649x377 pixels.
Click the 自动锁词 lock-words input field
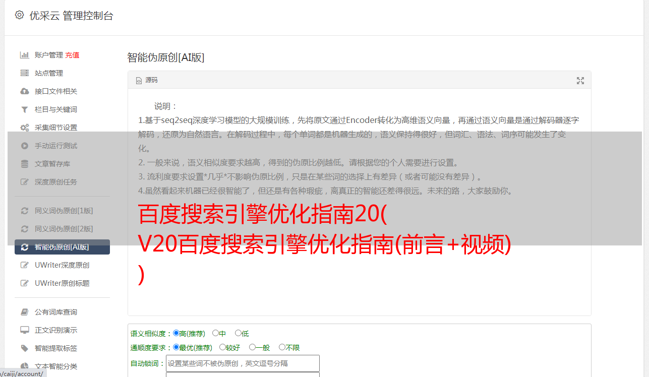243,363
